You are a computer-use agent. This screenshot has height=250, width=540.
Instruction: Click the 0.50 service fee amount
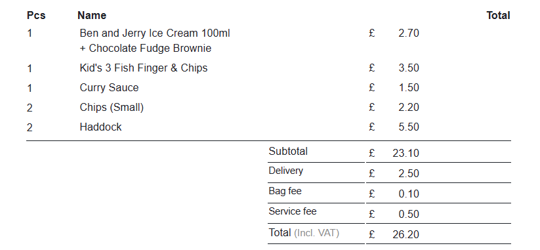[x=408, y=214]
